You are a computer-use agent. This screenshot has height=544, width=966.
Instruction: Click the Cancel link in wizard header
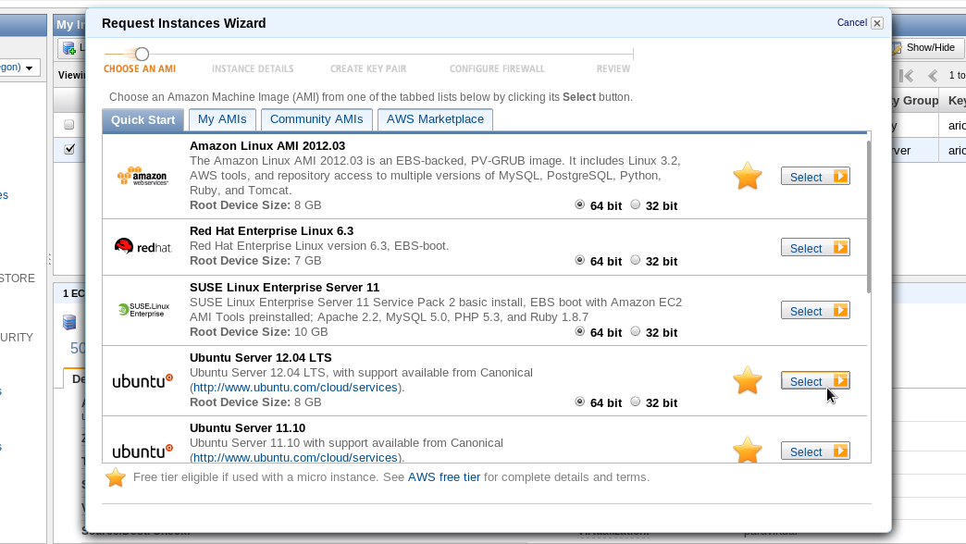tap(852, 23)
